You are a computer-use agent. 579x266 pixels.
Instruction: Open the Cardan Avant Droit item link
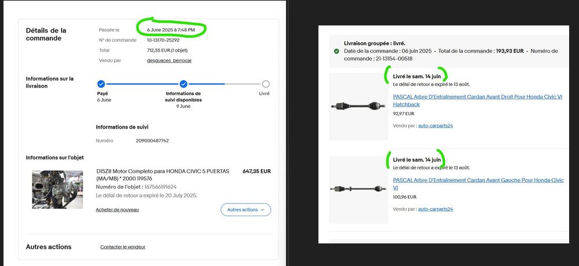pos(478,100)
